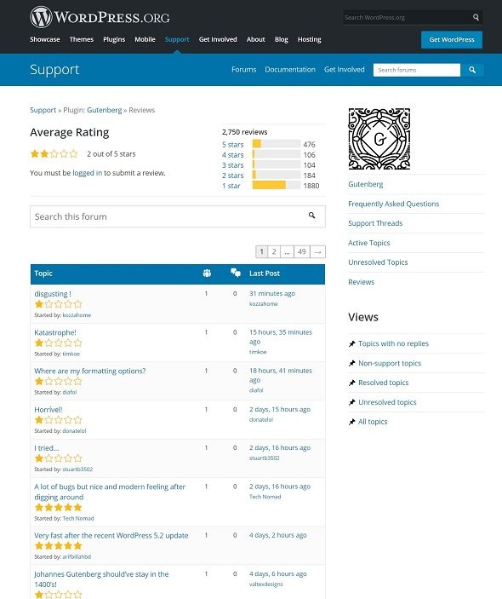The height and width of the screenshot is (599, 502).
Task: Select the Support tab in top navigation
Action: (x=177, y=39)
